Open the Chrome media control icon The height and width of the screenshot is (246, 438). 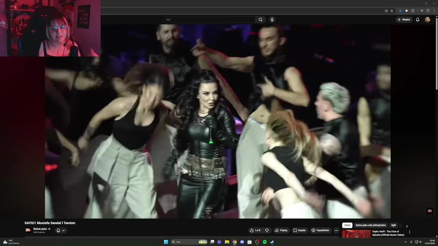point(422,11)
